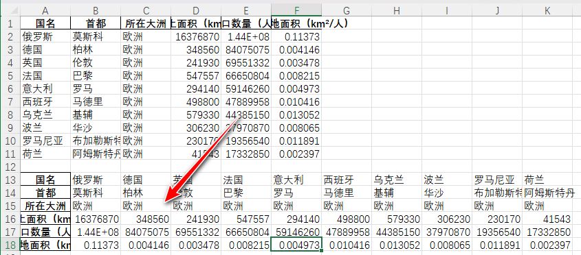Select row header 1
The width and height of the screenshot is (581, 255).
10,23
